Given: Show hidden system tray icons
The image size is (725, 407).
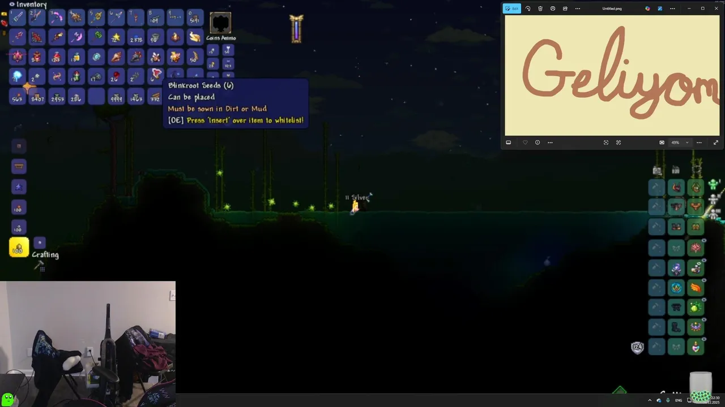Looking at the screenshot, I should tap(650, 400).
